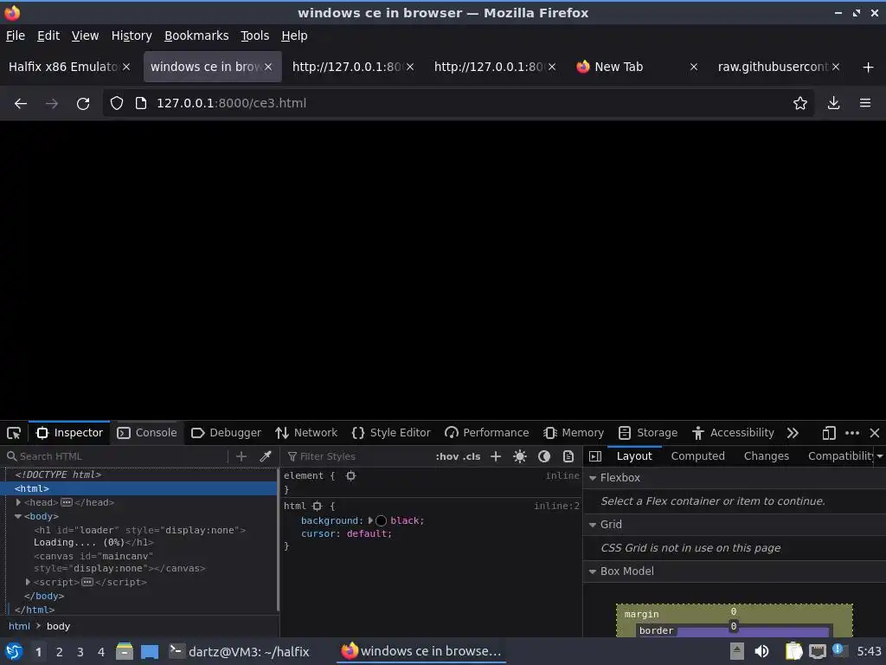The image size is (886, 665).
Task: Open the sidebar tabs overflow dropdown arrow
Action: tap(880, 456)
